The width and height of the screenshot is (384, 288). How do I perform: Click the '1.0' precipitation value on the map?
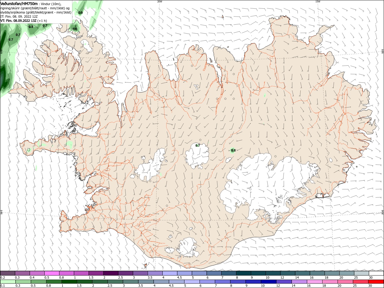coord(75,29)
